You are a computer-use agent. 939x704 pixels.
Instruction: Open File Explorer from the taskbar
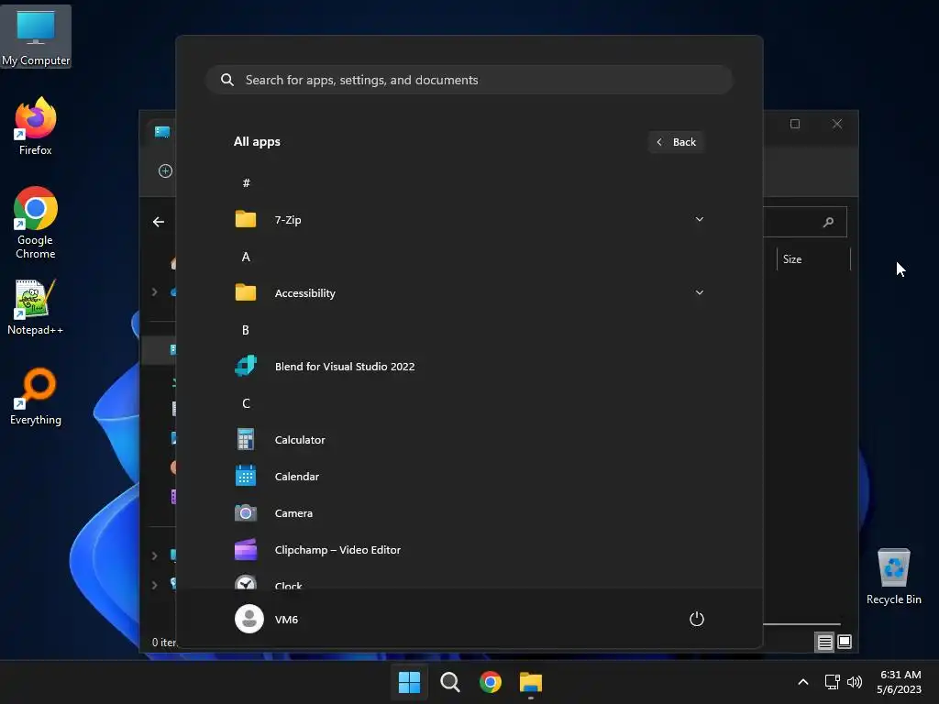point(531,682)
